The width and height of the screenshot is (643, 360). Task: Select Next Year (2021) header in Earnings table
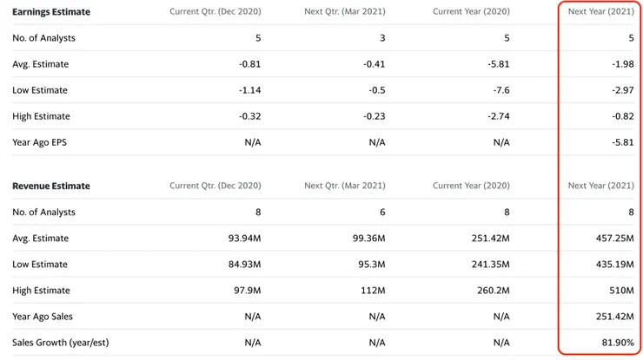click(x=600, y=12)
